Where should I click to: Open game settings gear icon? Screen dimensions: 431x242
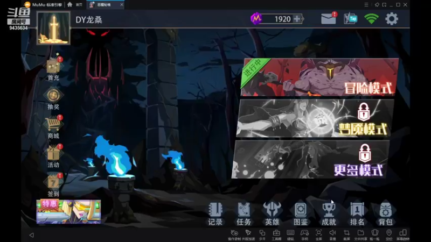(x=392, y=19)
